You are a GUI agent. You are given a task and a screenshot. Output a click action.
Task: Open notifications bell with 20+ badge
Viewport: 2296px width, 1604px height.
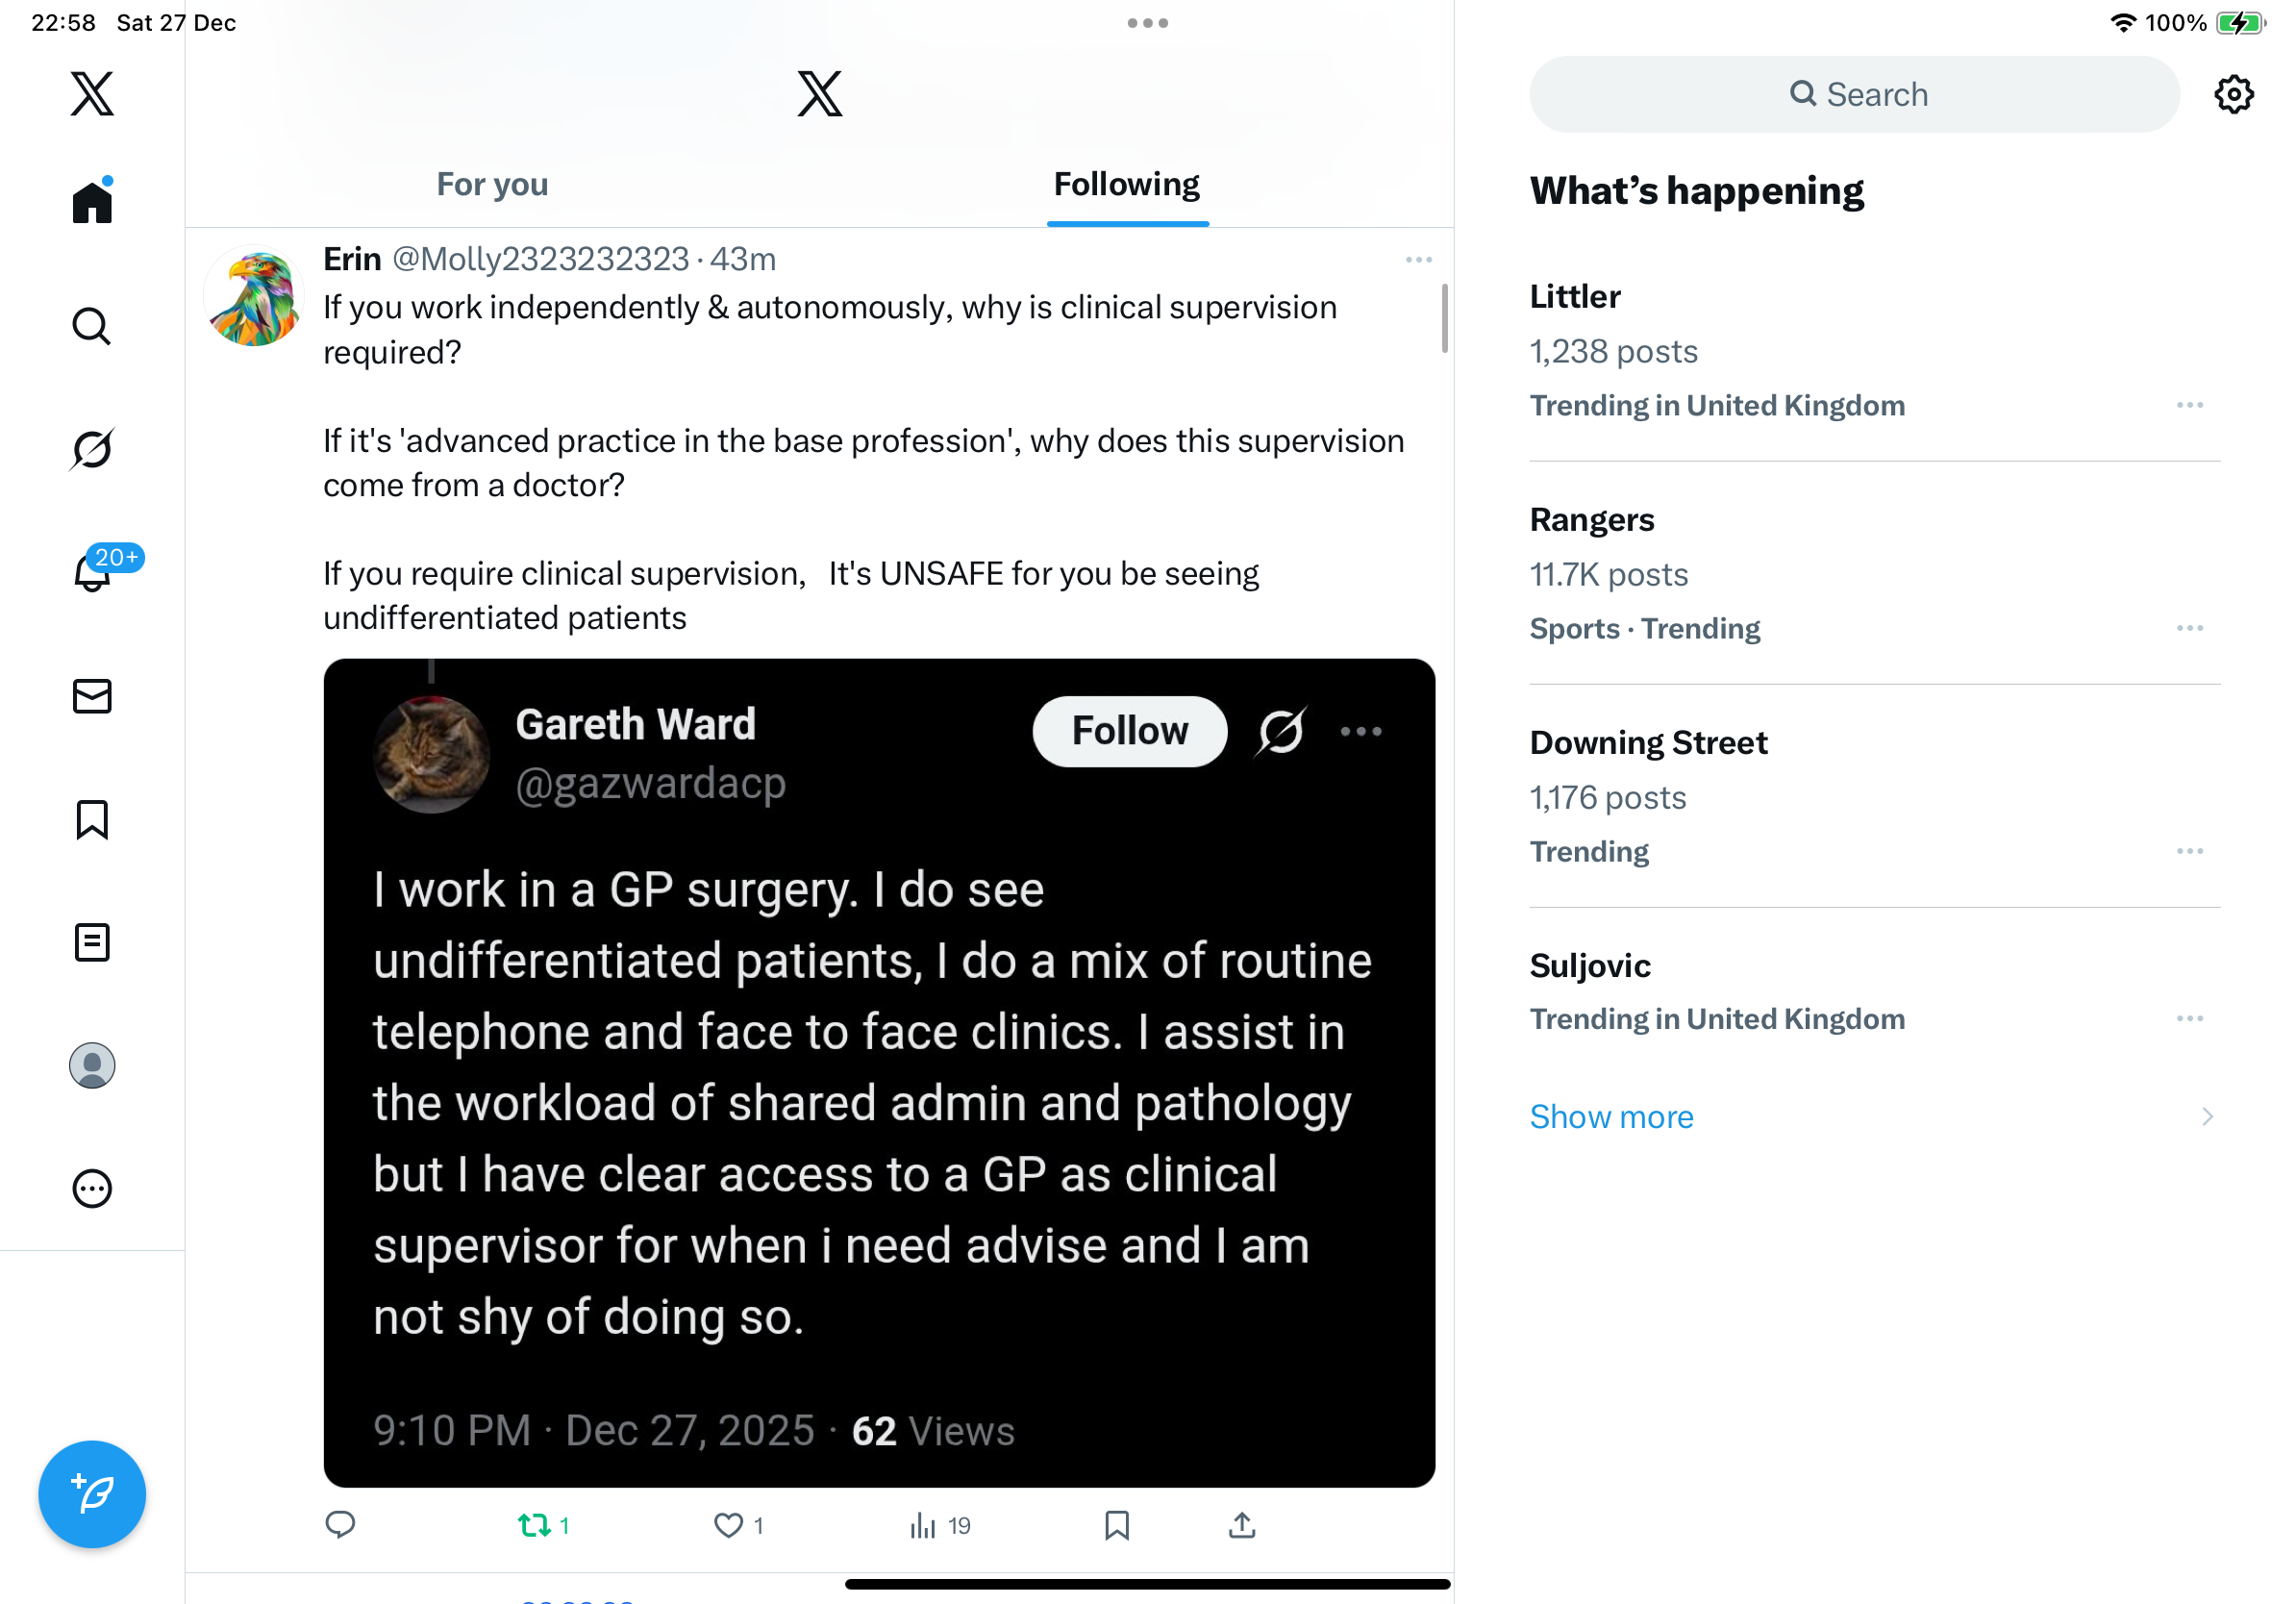pyautogui.click(x=93, y=573)
